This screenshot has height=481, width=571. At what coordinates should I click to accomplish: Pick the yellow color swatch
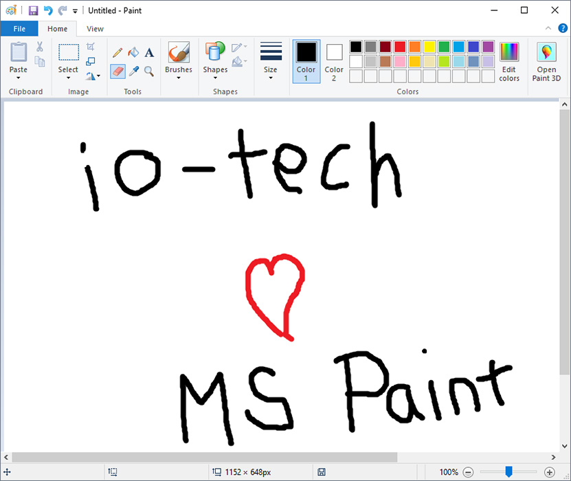(429, 47)
